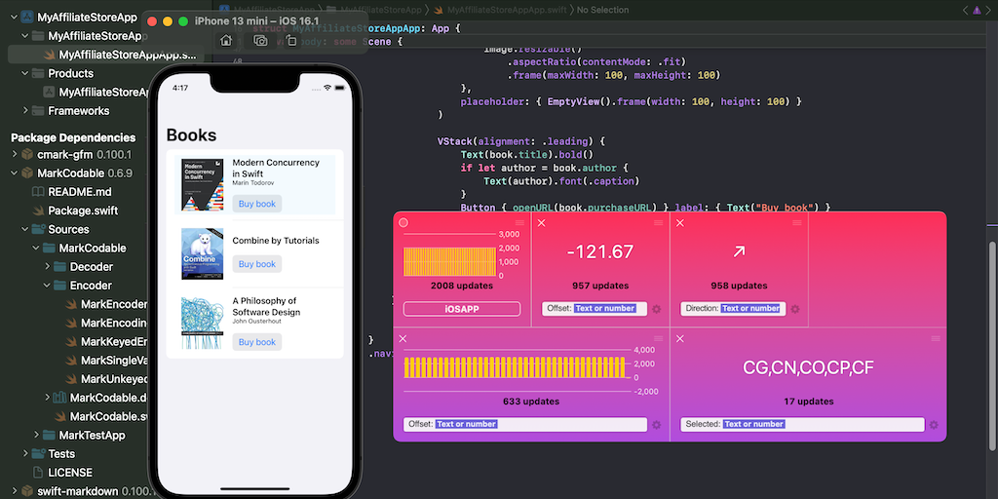Click the iOSAPP button in widget
Screen dimensions: 998x499
461,309
